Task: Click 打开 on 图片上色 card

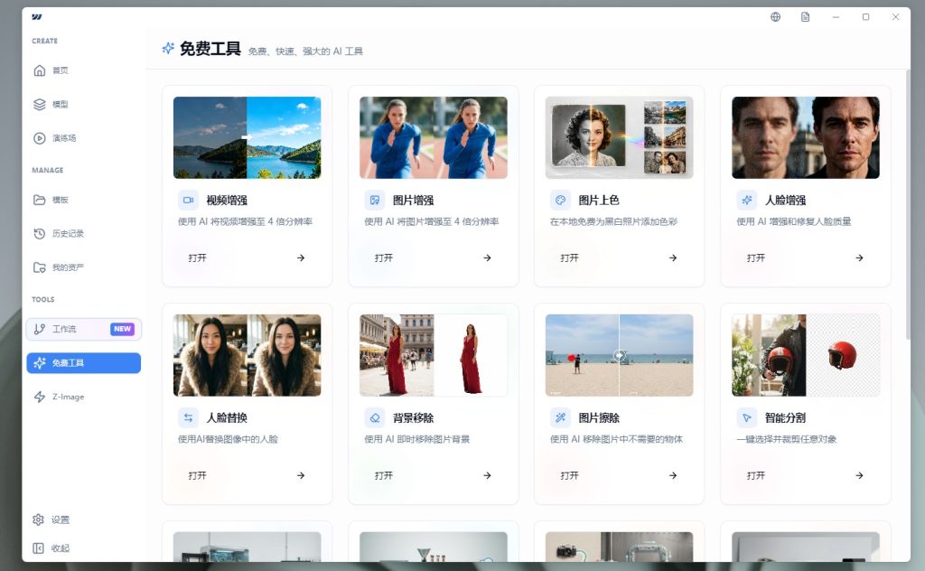Action: [x=569, y=257]
